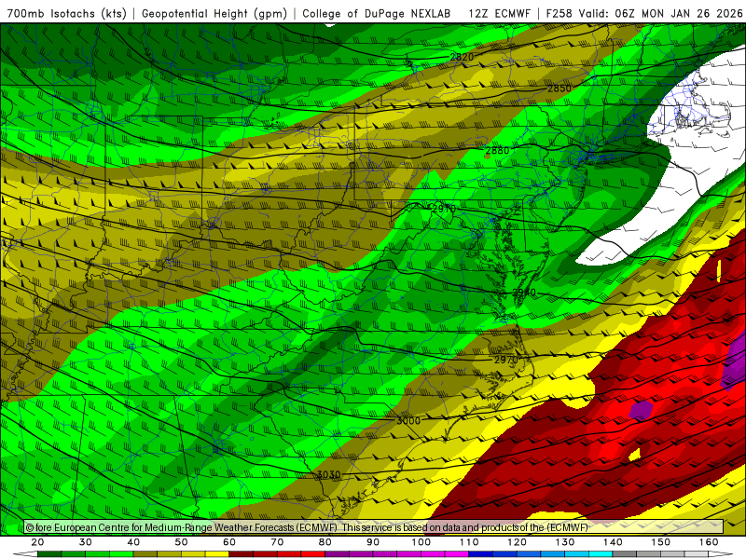746x559 pixels.
Task: Click the 2940 height contour label
Action: pyautogui.click(x=524, y=293)
